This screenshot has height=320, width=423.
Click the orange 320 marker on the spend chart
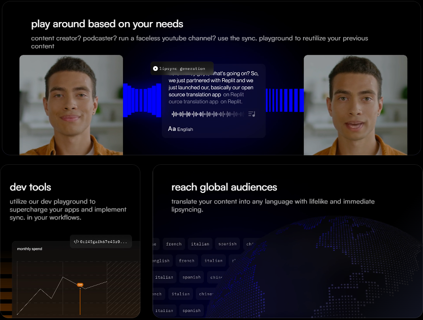80,285
